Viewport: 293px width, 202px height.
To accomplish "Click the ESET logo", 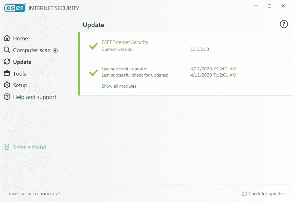I will [15, 8].
